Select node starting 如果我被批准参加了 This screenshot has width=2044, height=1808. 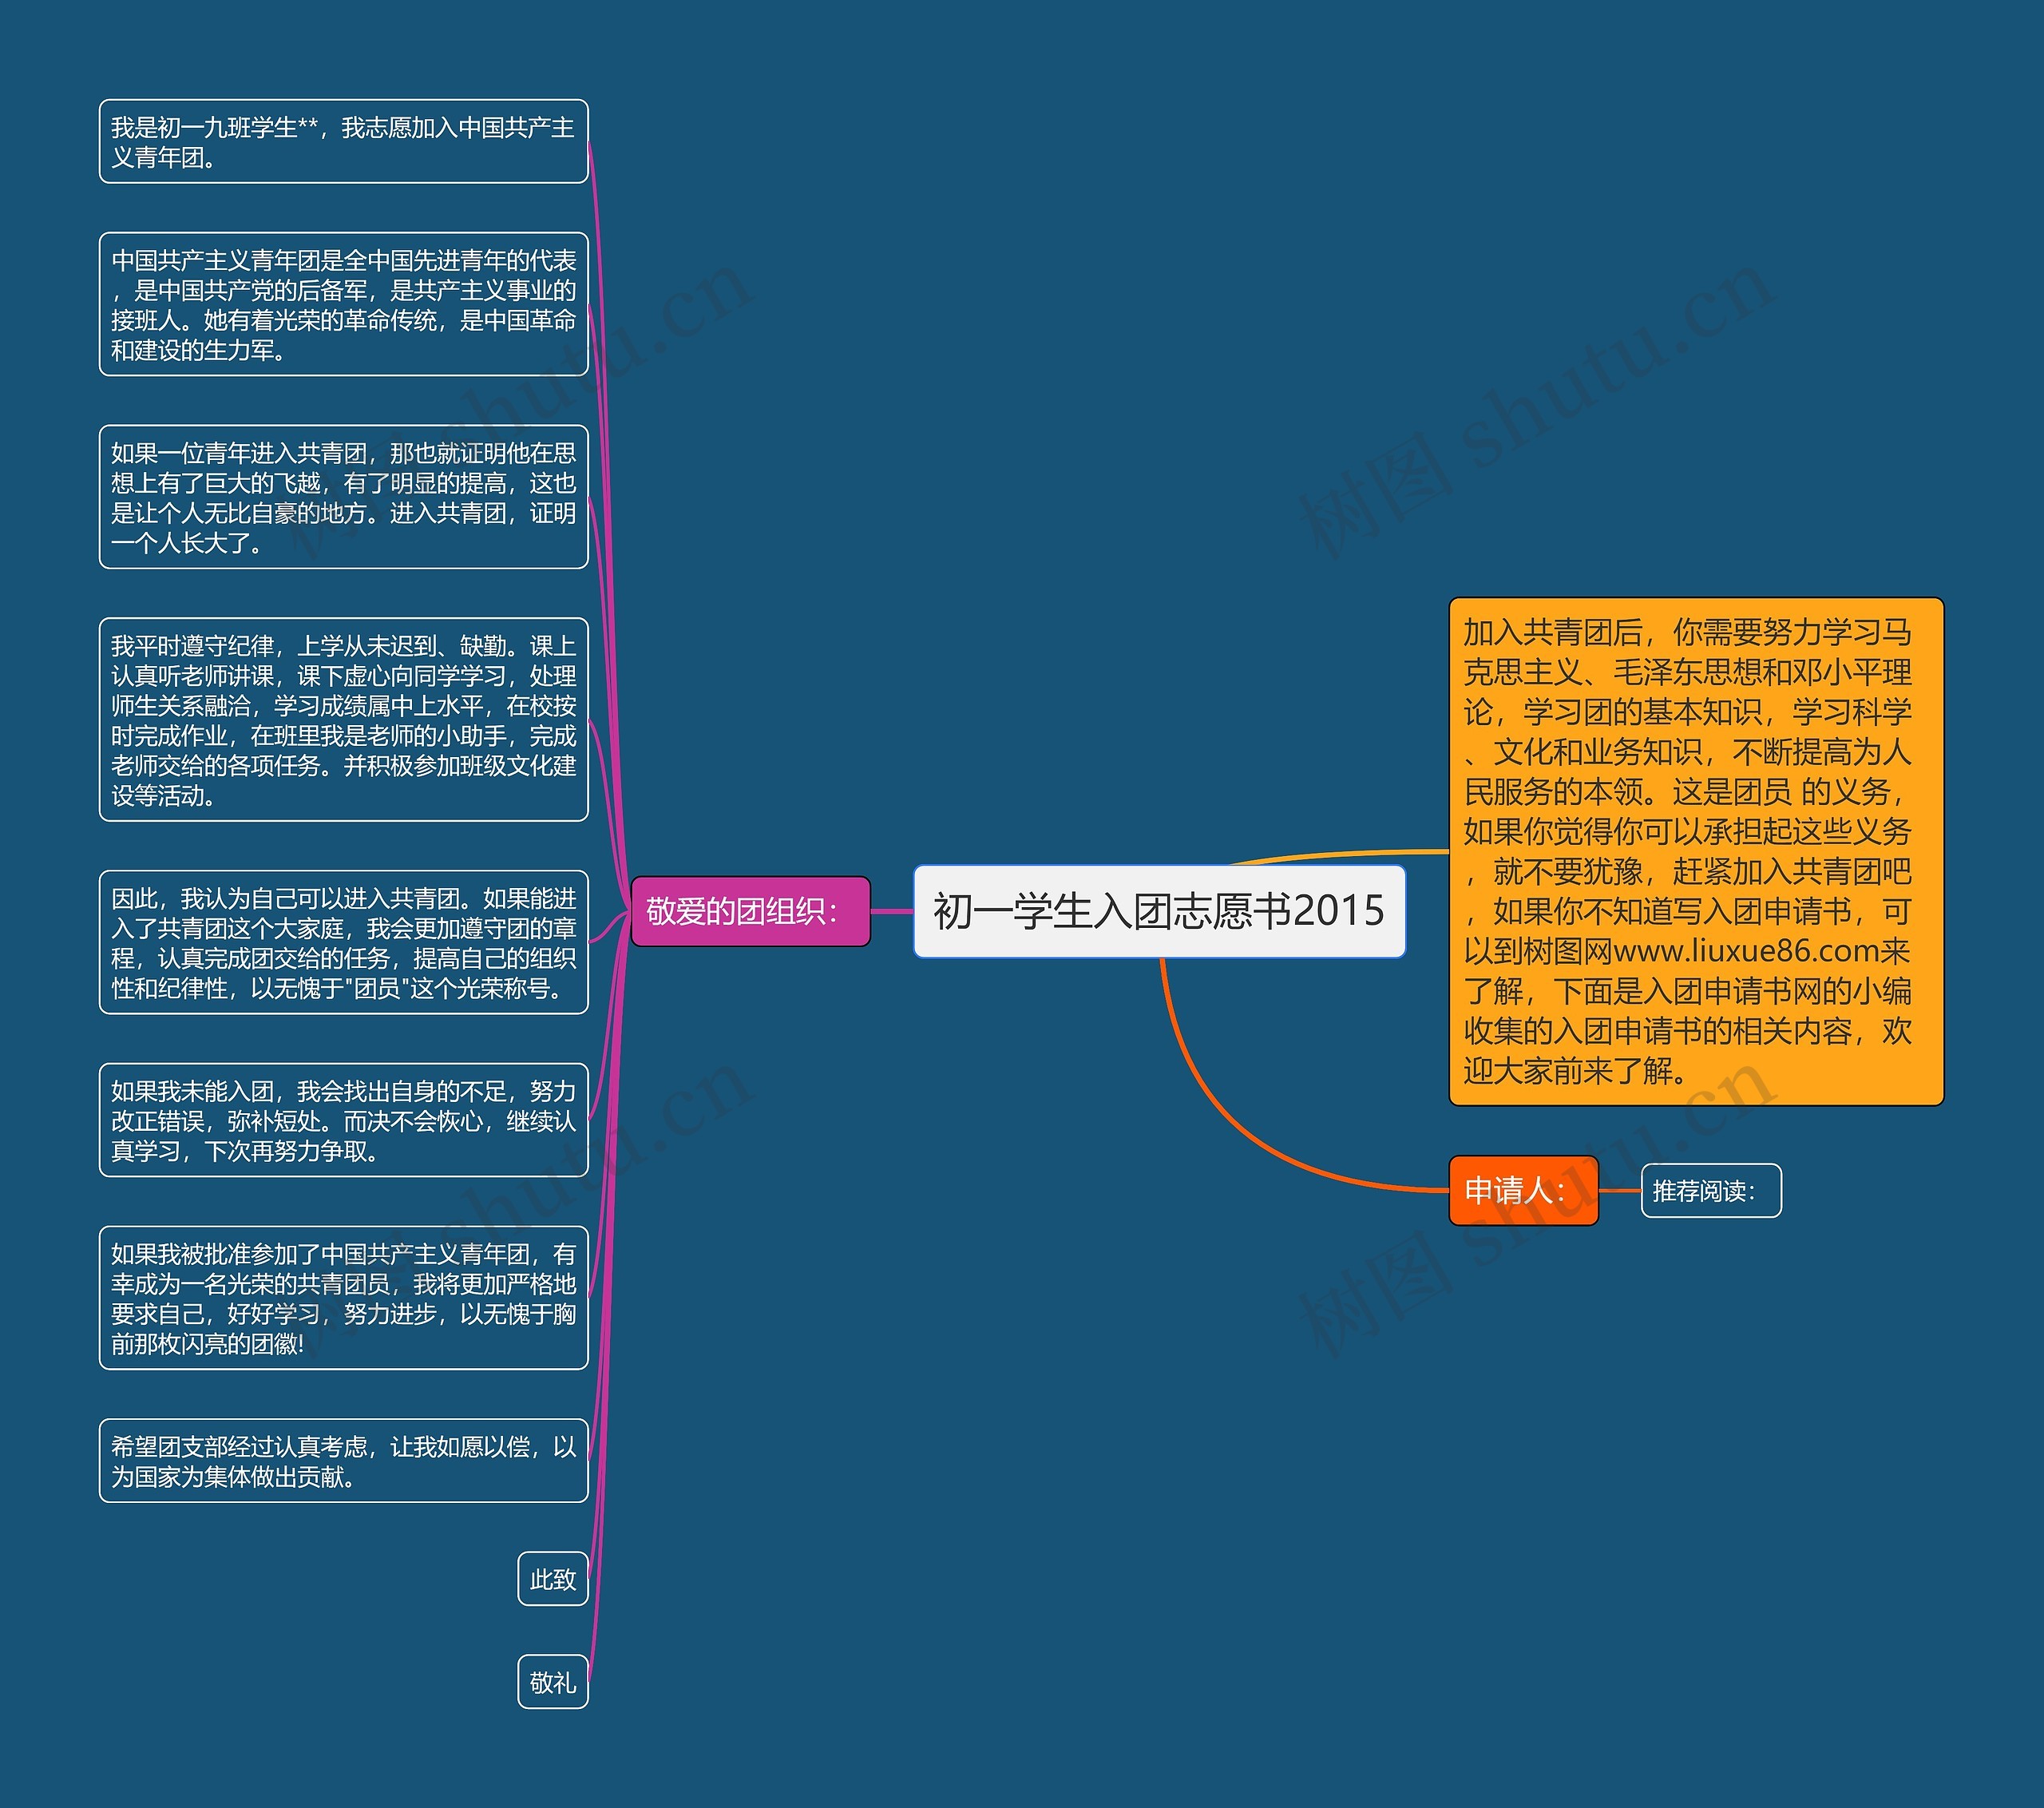pyautogui.click(x=343, y=1297)
